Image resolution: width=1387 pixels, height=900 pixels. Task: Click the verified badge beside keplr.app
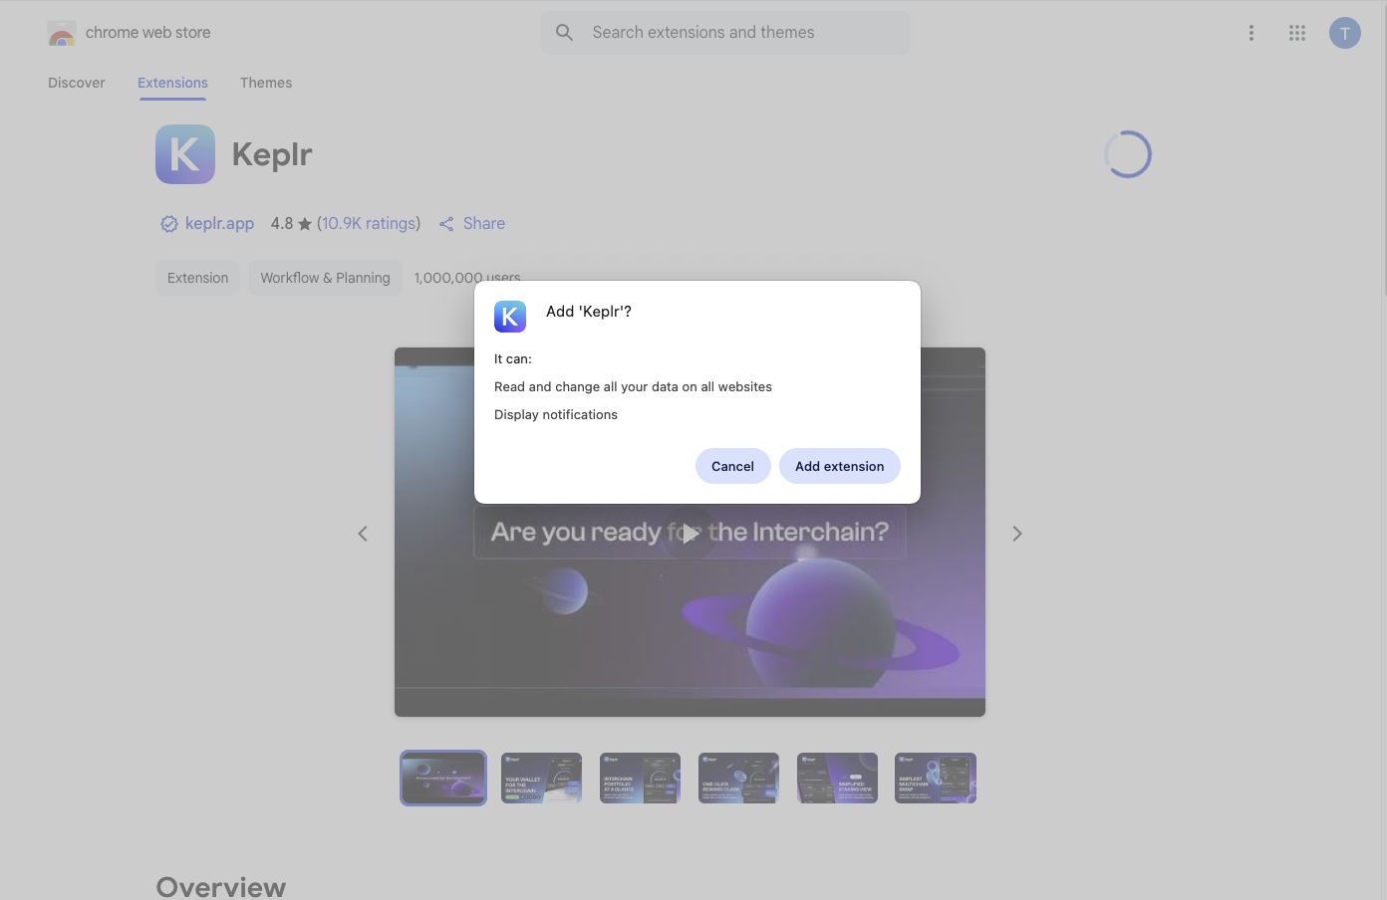[169, 224]
